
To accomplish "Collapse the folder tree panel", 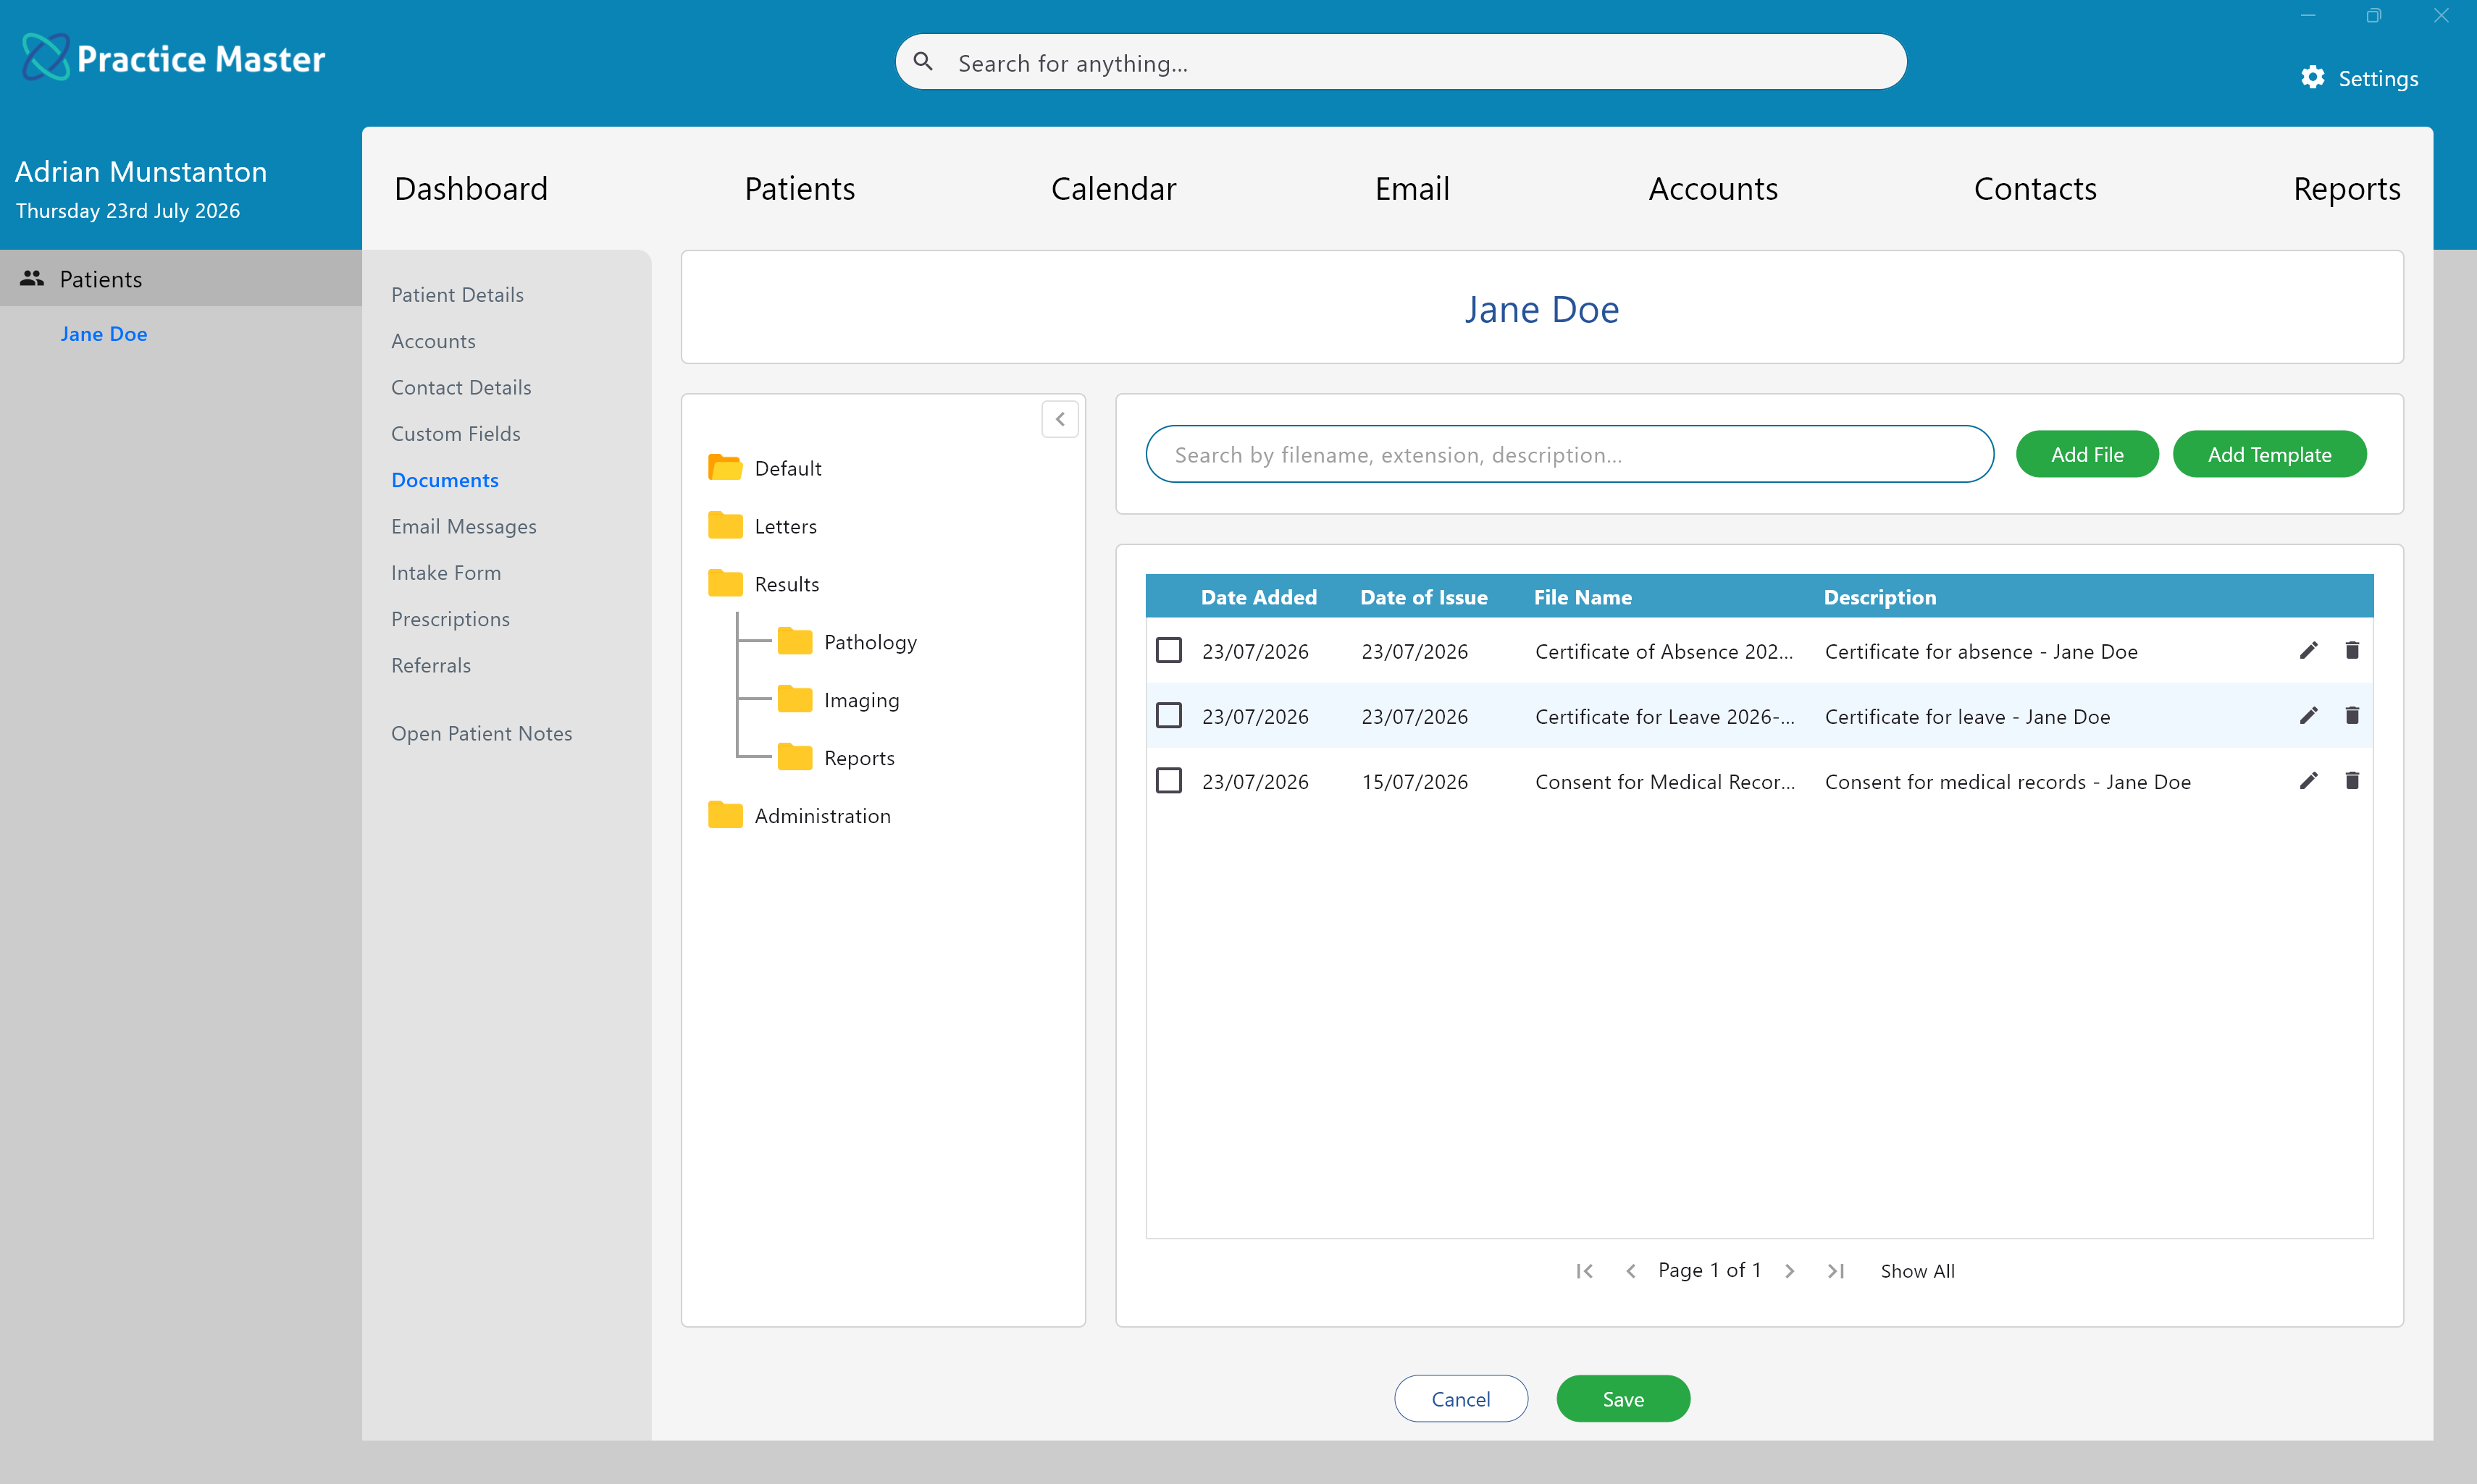I will (x=1060, y=419).
